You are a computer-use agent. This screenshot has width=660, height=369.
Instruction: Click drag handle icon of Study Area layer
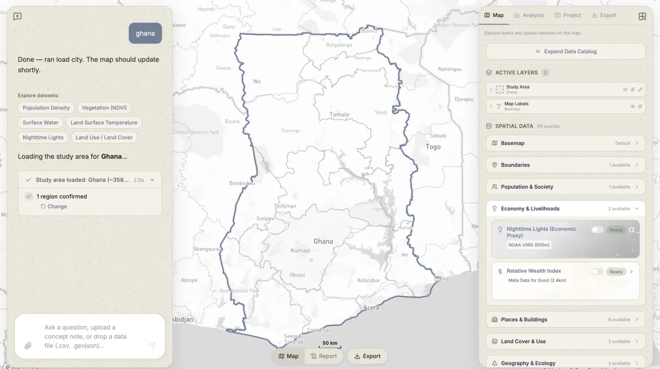point(491,90)
